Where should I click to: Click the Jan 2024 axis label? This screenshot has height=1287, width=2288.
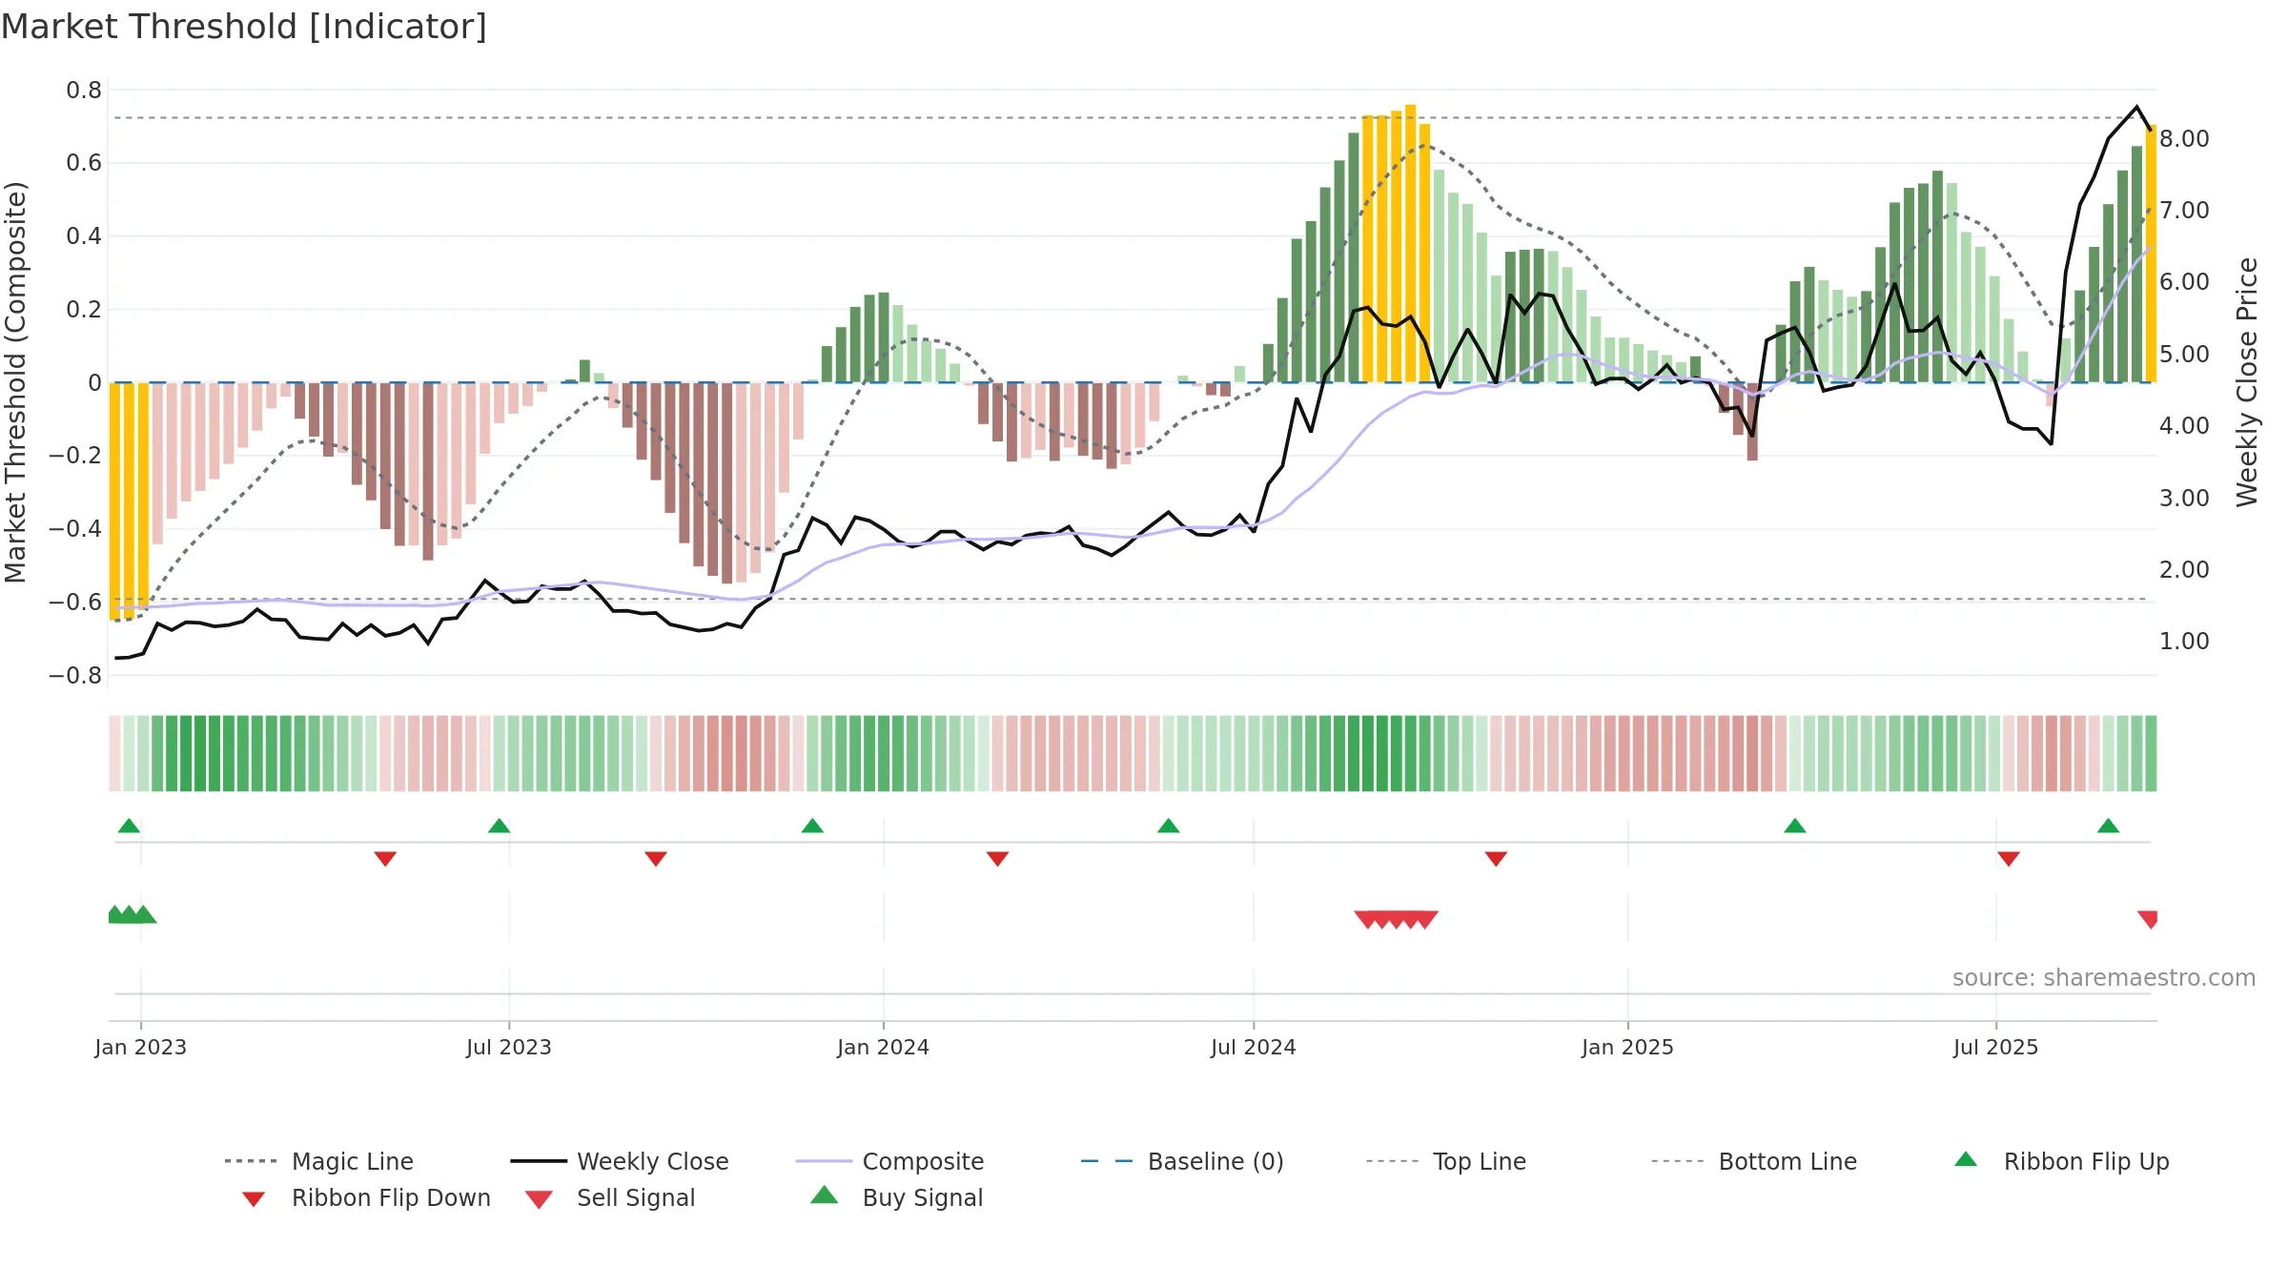pos(884,1047)
